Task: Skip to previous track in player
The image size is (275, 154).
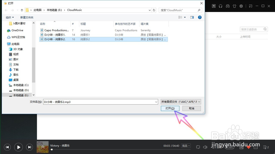Action: point(7,147)
